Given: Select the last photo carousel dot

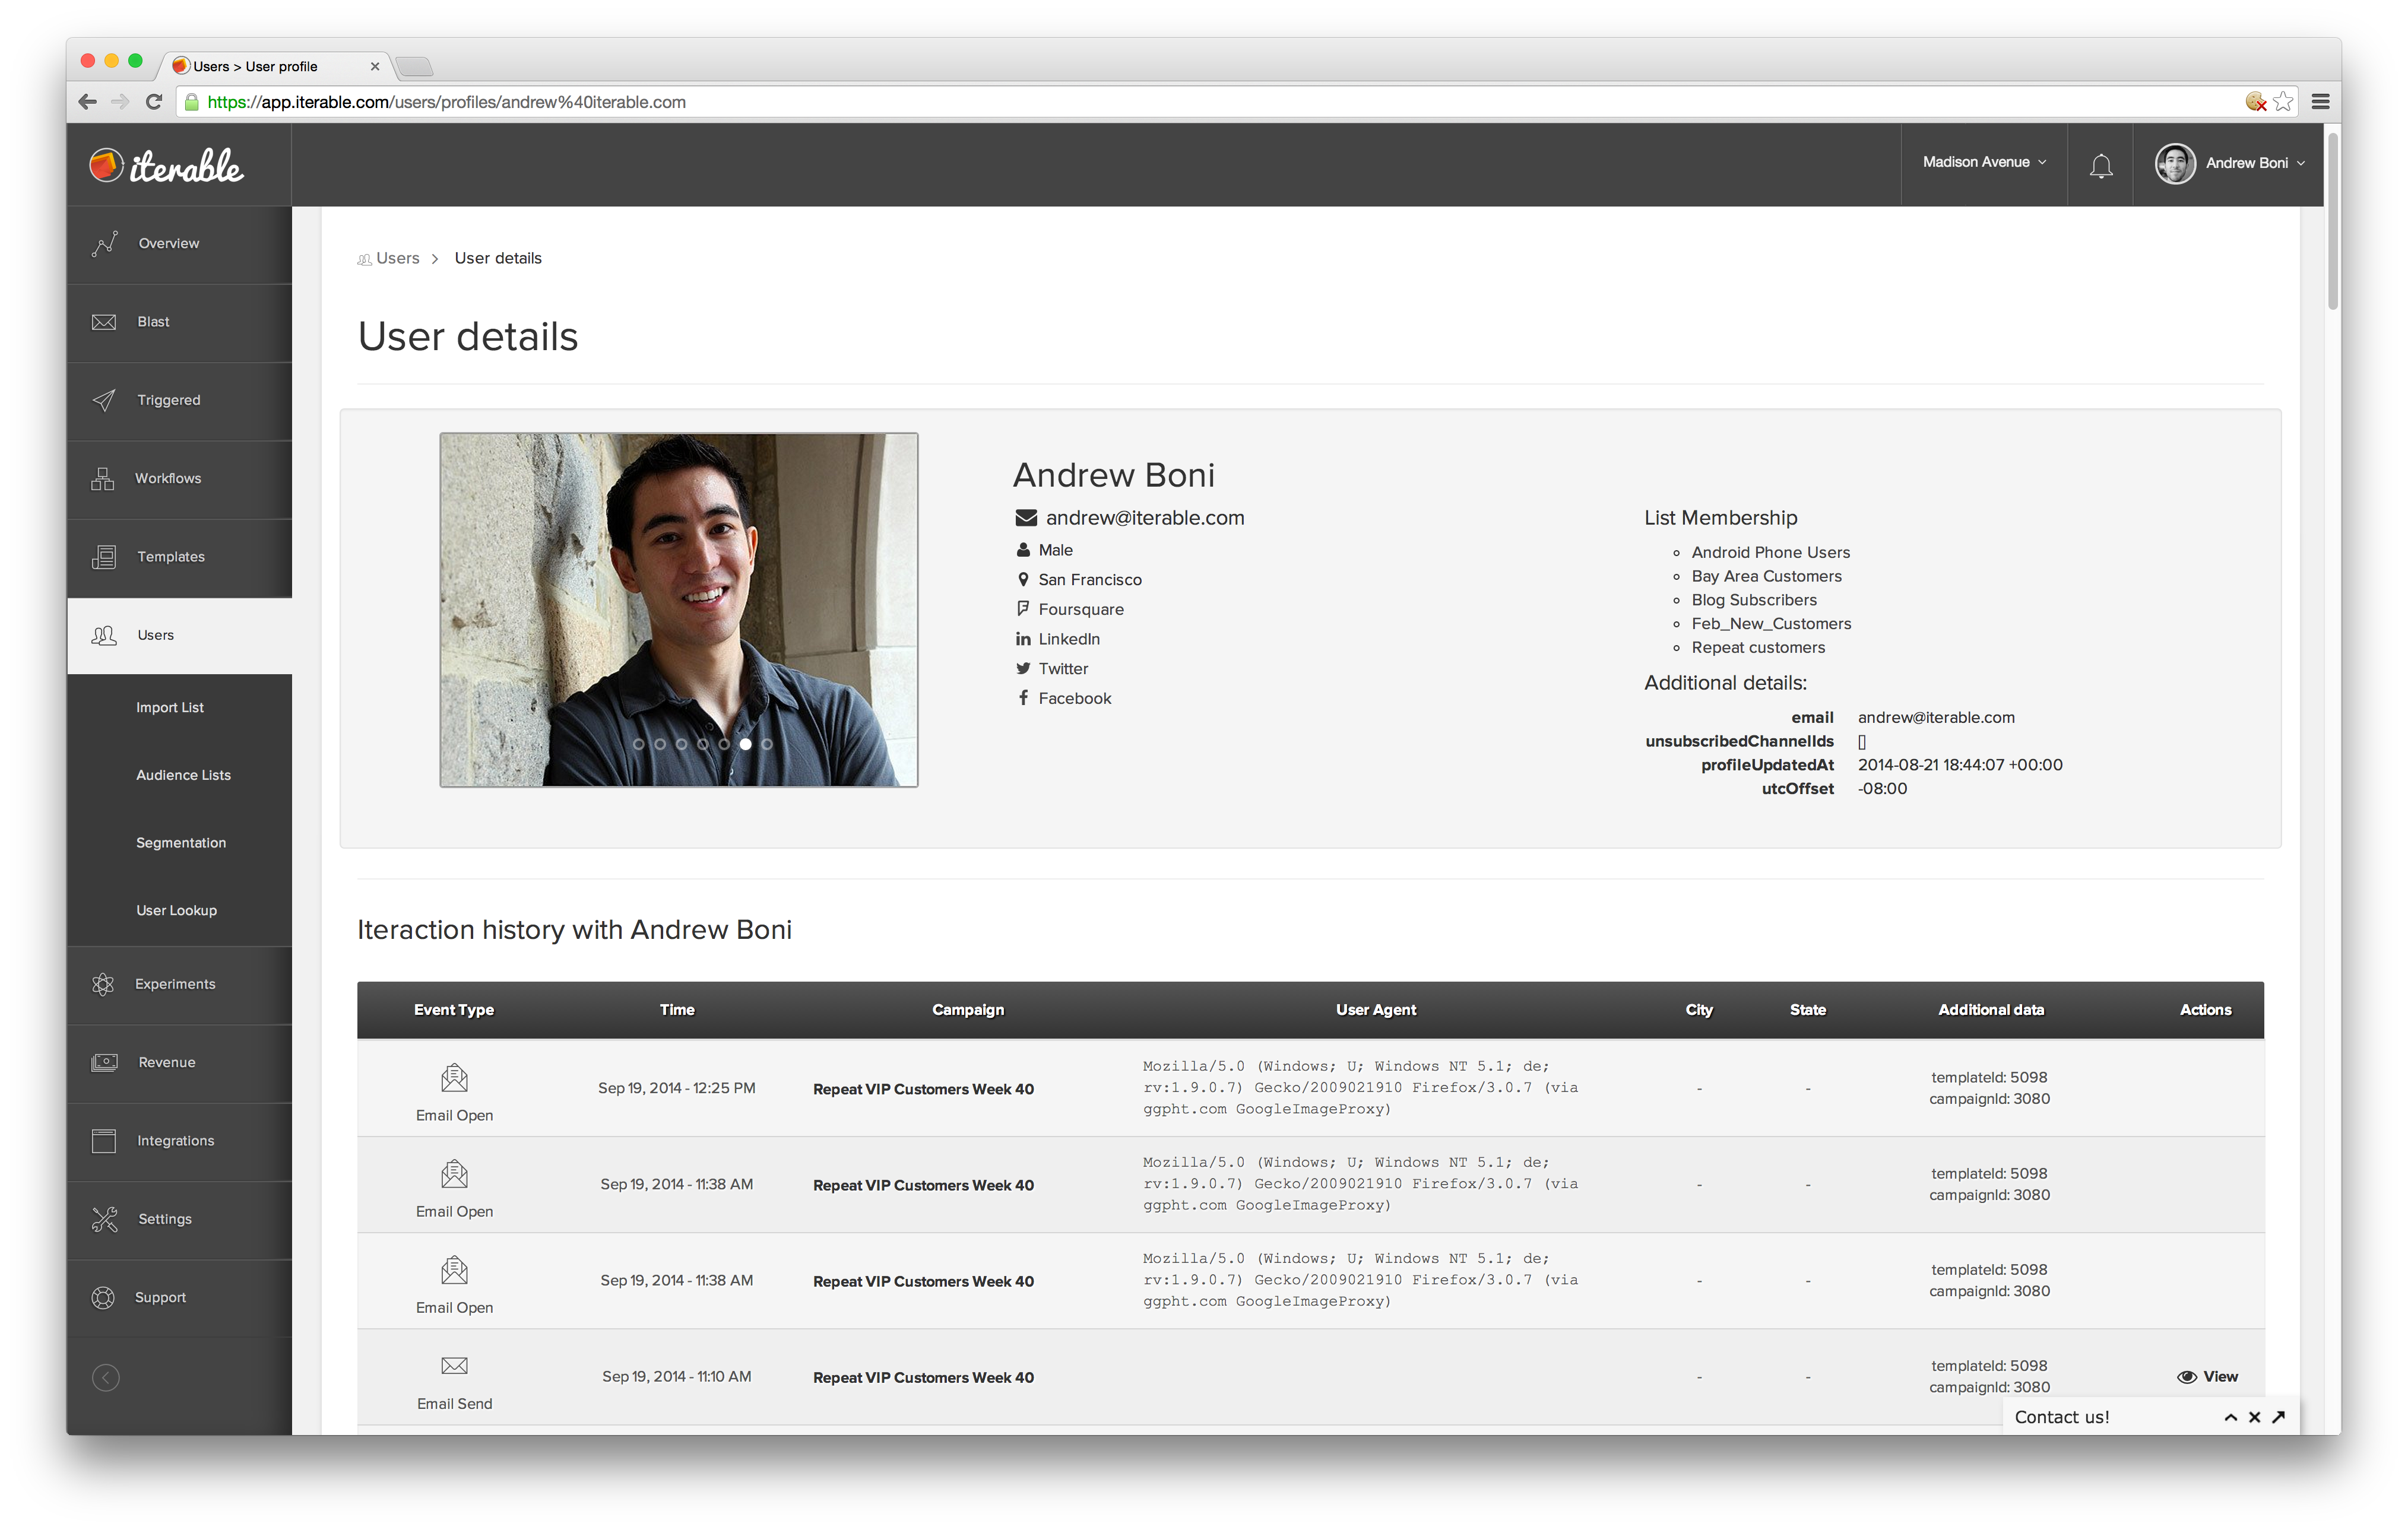Looking at the screenshot, I should [767, 744].
